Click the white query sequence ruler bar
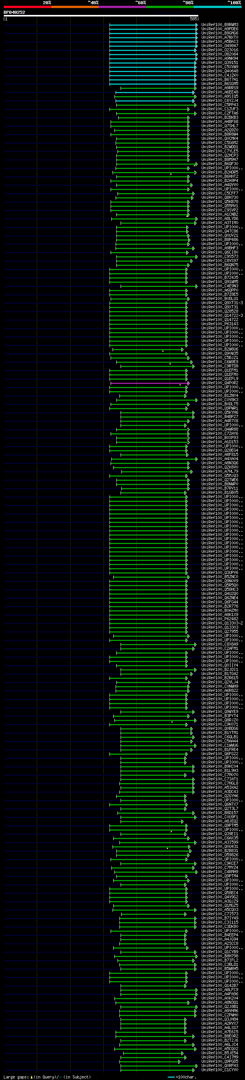245x1080 pixels. point(101,16)
